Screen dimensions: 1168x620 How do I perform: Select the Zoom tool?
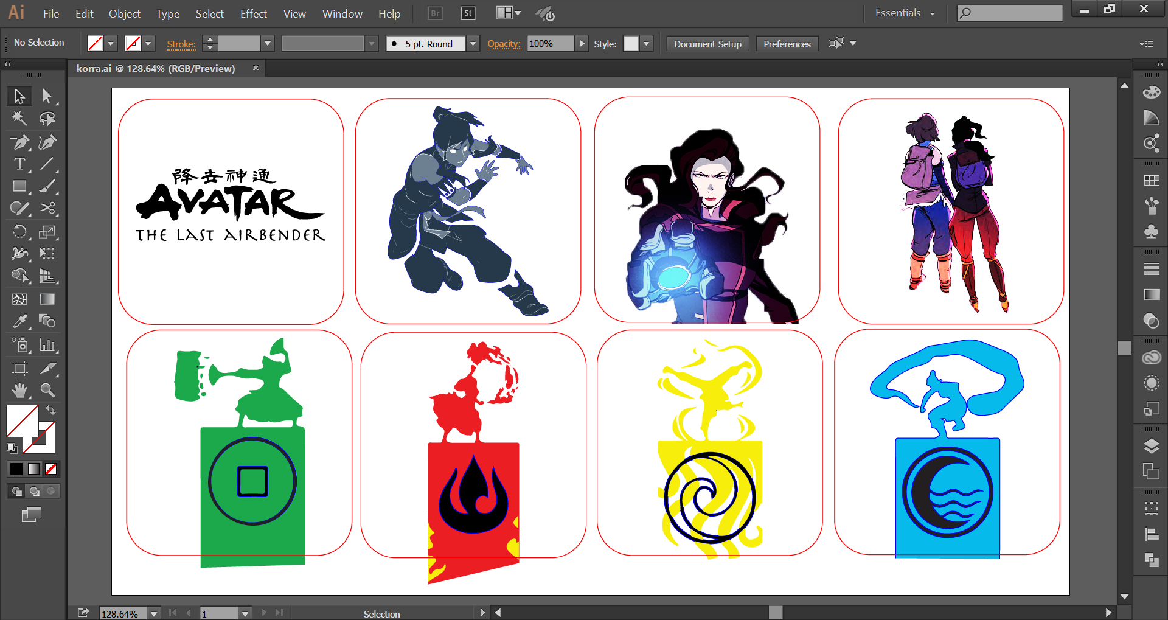coord(47,390)
